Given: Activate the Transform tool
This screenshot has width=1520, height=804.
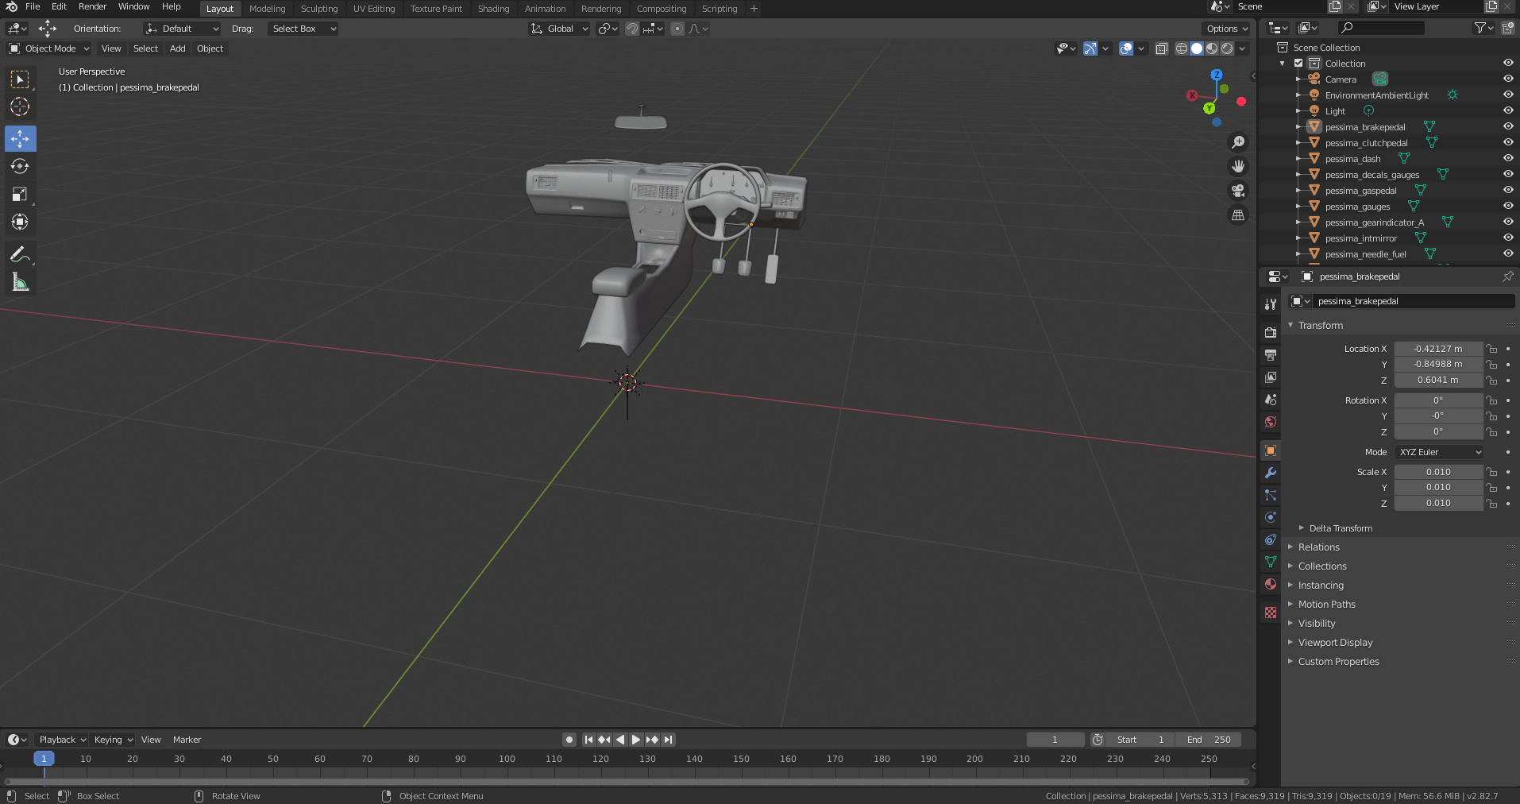Looking at the screenshot, I should 20,222.
